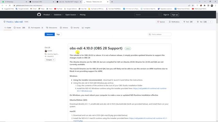Bookmark this page with star icon
Screen dimensions: 218x122
coord(193,5)
